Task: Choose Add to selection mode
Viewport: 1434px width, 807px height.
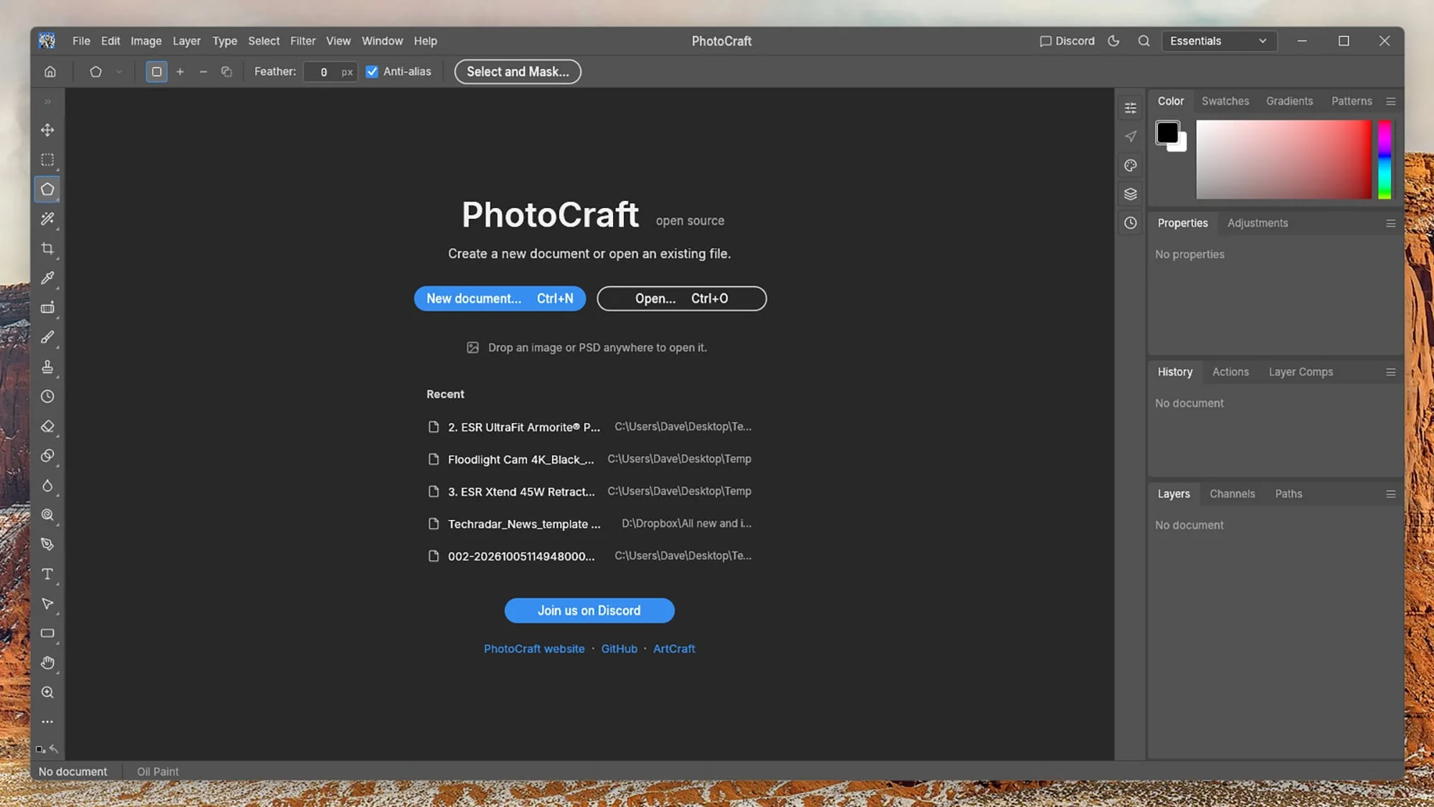Action: [180, 72]
